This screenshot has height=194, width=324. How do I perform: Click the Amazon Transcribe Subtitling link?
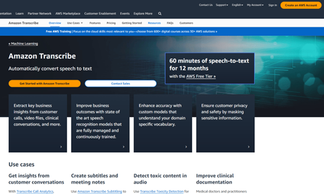(100, 191)
